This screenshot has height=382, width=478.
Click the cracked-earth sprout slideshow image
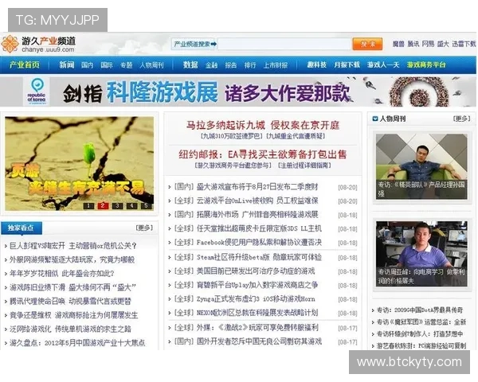[79, 163]
